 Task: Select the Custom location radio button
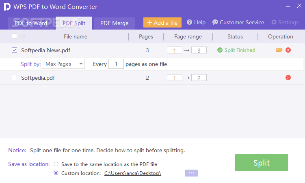(x=56, y=173)
